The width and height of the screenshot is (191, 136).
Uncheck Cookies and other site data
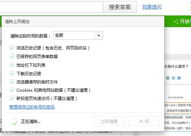pos(12,90)
